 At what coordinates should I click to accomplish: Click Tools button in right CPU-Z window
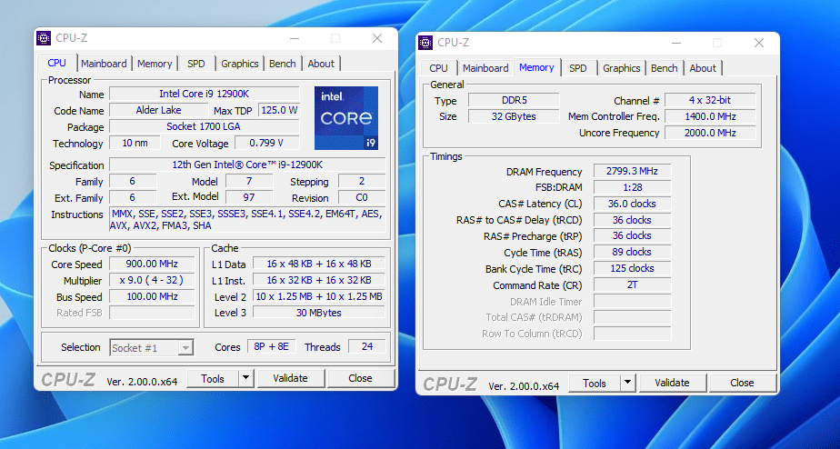click(595, 383)
